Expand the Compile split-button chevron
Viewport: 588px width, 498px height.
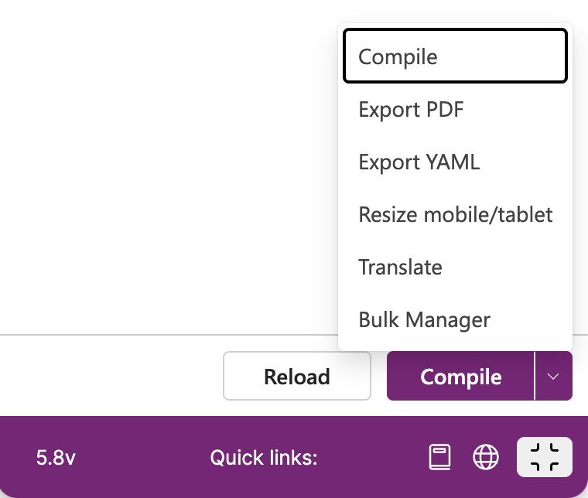[x=553, y=377]
